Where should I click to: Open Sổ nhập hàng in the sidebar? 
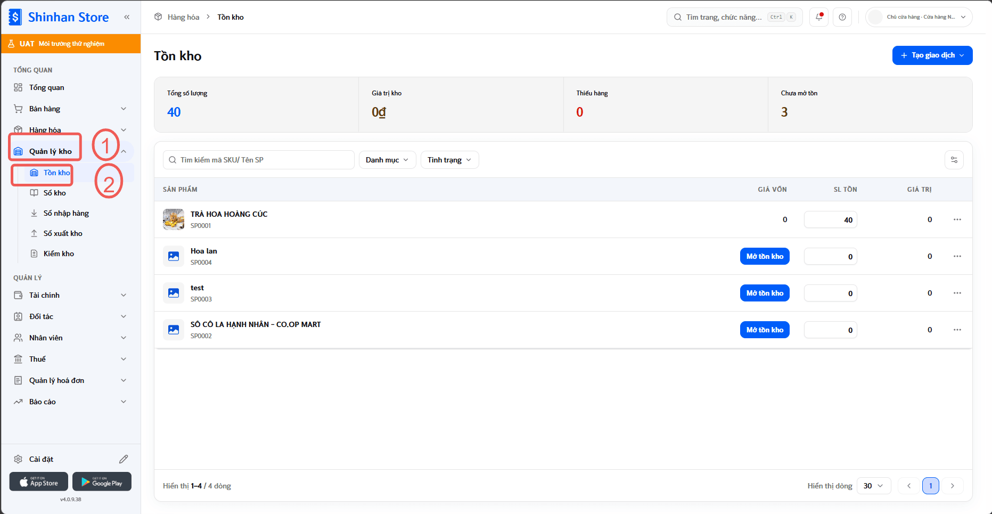(66, 213)
